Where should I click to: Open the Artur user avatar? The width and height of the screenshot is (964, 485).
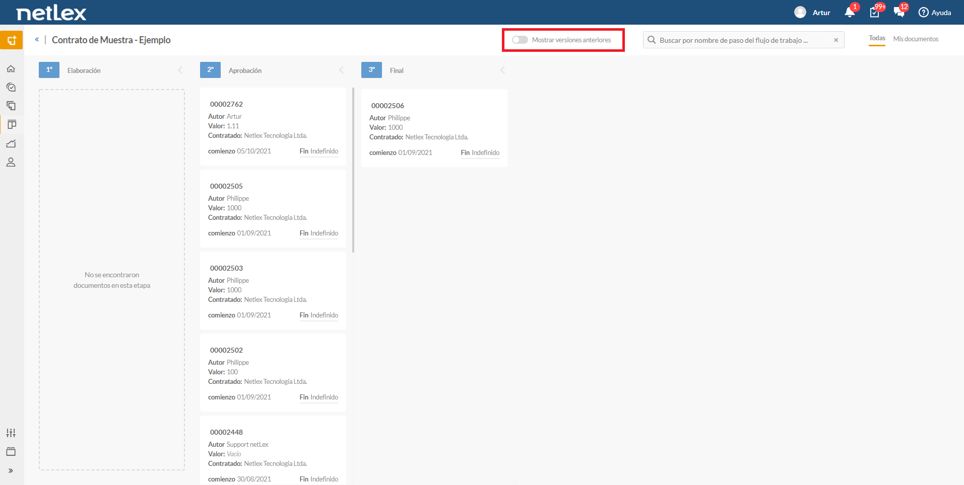click(x=800, y=12)
